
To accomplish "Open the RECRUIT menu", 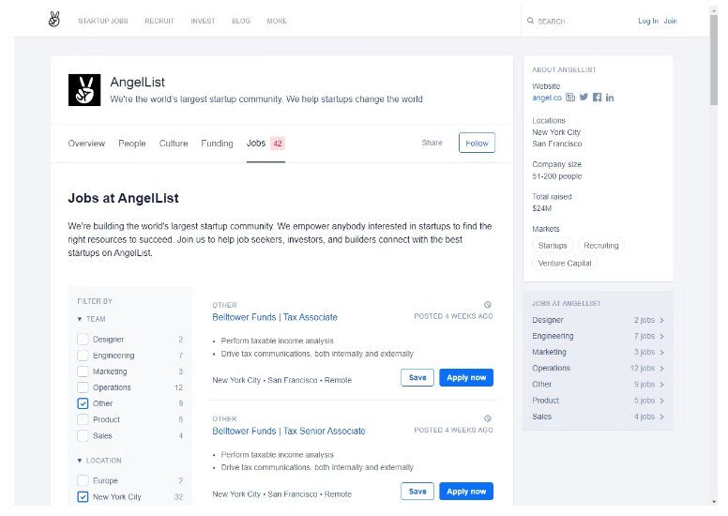I will [x=159, y=21].
